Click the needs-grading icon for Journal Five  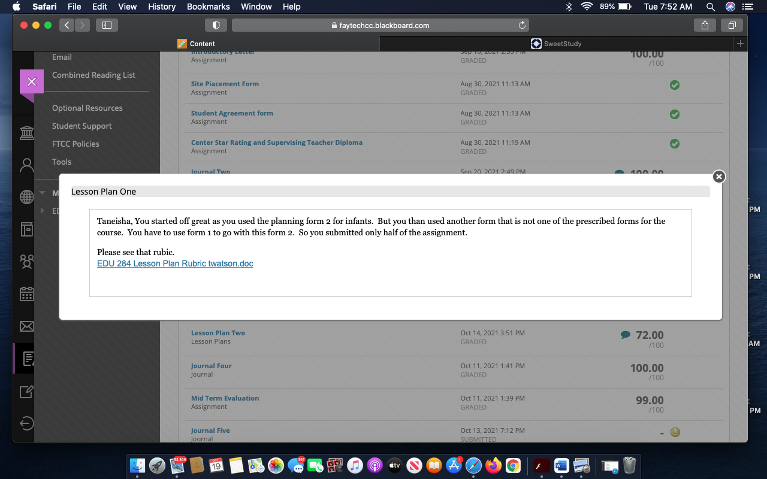675,432
